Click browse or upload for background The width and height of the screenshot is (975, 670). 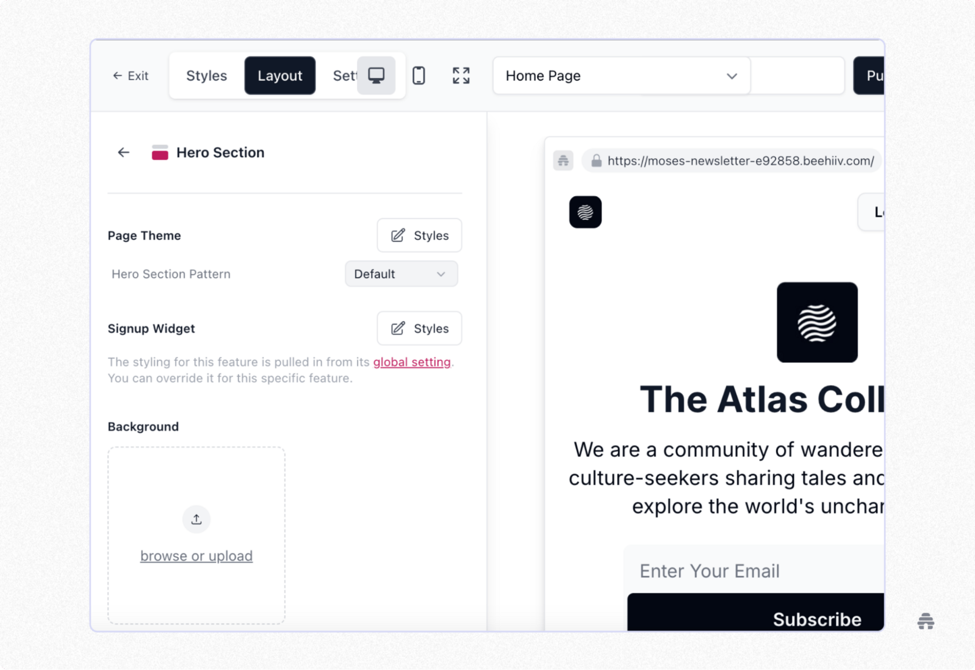coord(197,556)
